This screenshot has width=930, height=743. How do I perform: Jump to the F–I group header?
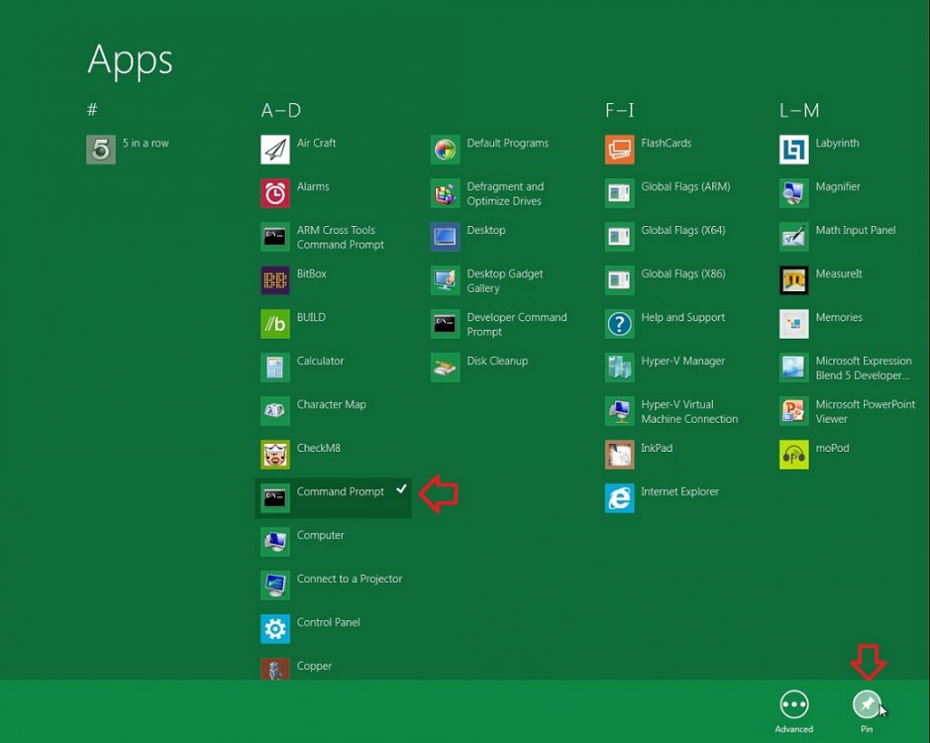point(620,110)
